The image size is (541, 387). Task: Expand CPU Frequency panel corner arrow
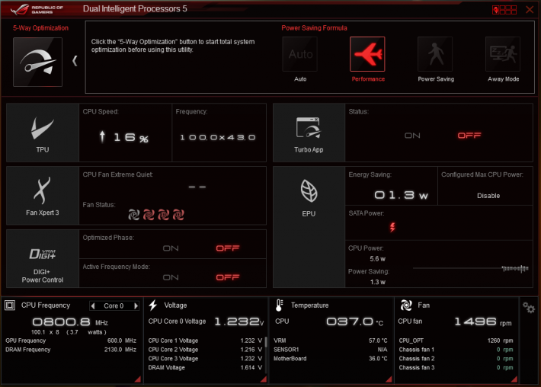[138, 379]
